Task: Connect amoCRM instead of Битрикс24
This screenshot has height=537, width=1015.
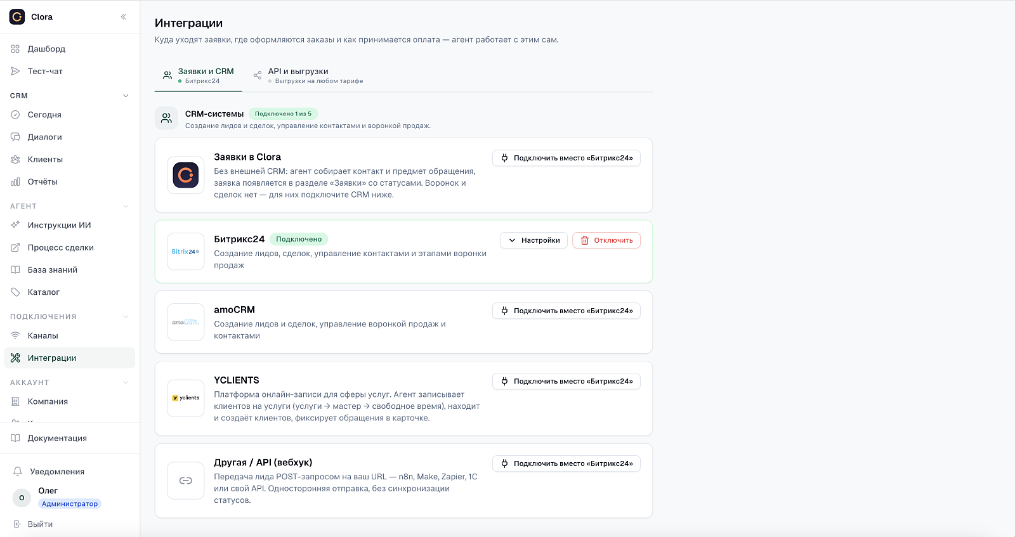Action: click(x=566, y=311)
